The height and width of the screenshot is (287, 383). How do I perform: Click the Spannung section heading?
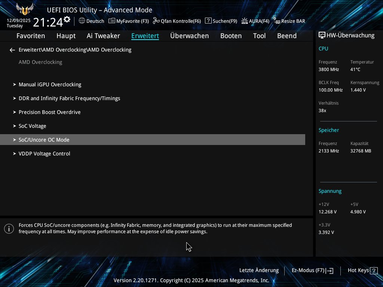pyautogui.click(x=330, y=191)
